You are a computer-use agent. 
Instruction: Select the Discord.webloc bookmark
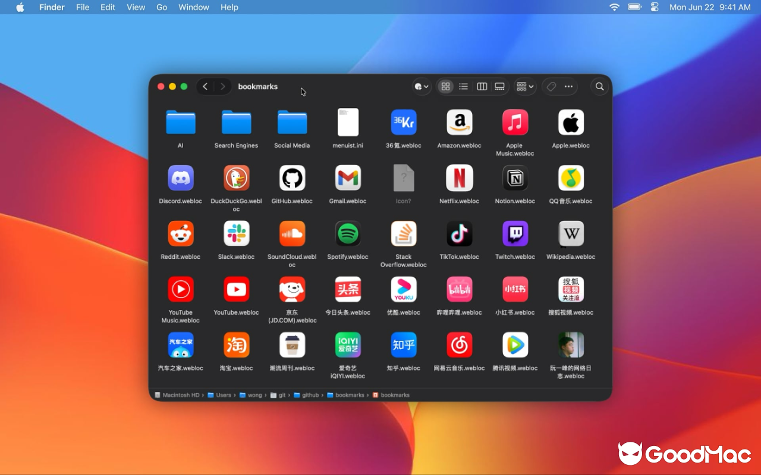[181, 178]
